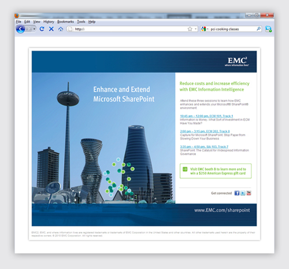Click the Skype toolbar icon
Screen dimensions: 289x269
click(x=268, y=29)
